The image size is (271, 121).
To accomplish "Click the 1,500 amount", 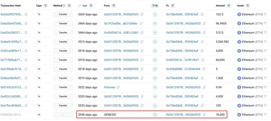I will pyautogui.click(x=219, y=78).
